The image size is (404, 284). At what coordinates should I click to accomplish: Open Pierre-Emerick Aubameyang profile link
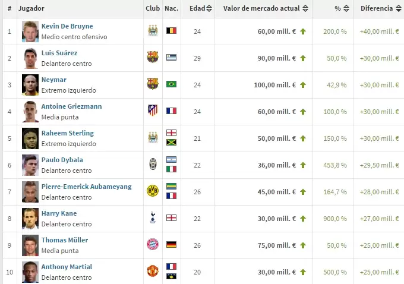pyautogui.click(x=86, y=187)
